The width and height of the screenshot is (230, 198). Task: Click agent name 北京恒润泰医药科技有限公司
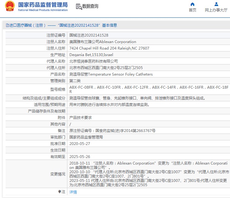[x=94, y=61]
